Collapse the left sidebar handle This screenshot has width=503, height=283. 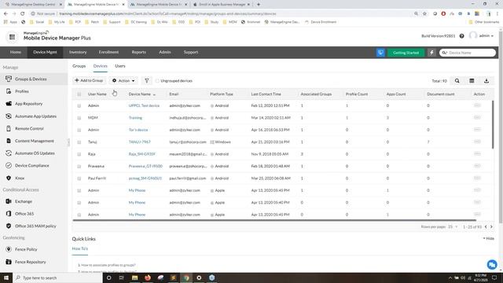tap(68, 142)
